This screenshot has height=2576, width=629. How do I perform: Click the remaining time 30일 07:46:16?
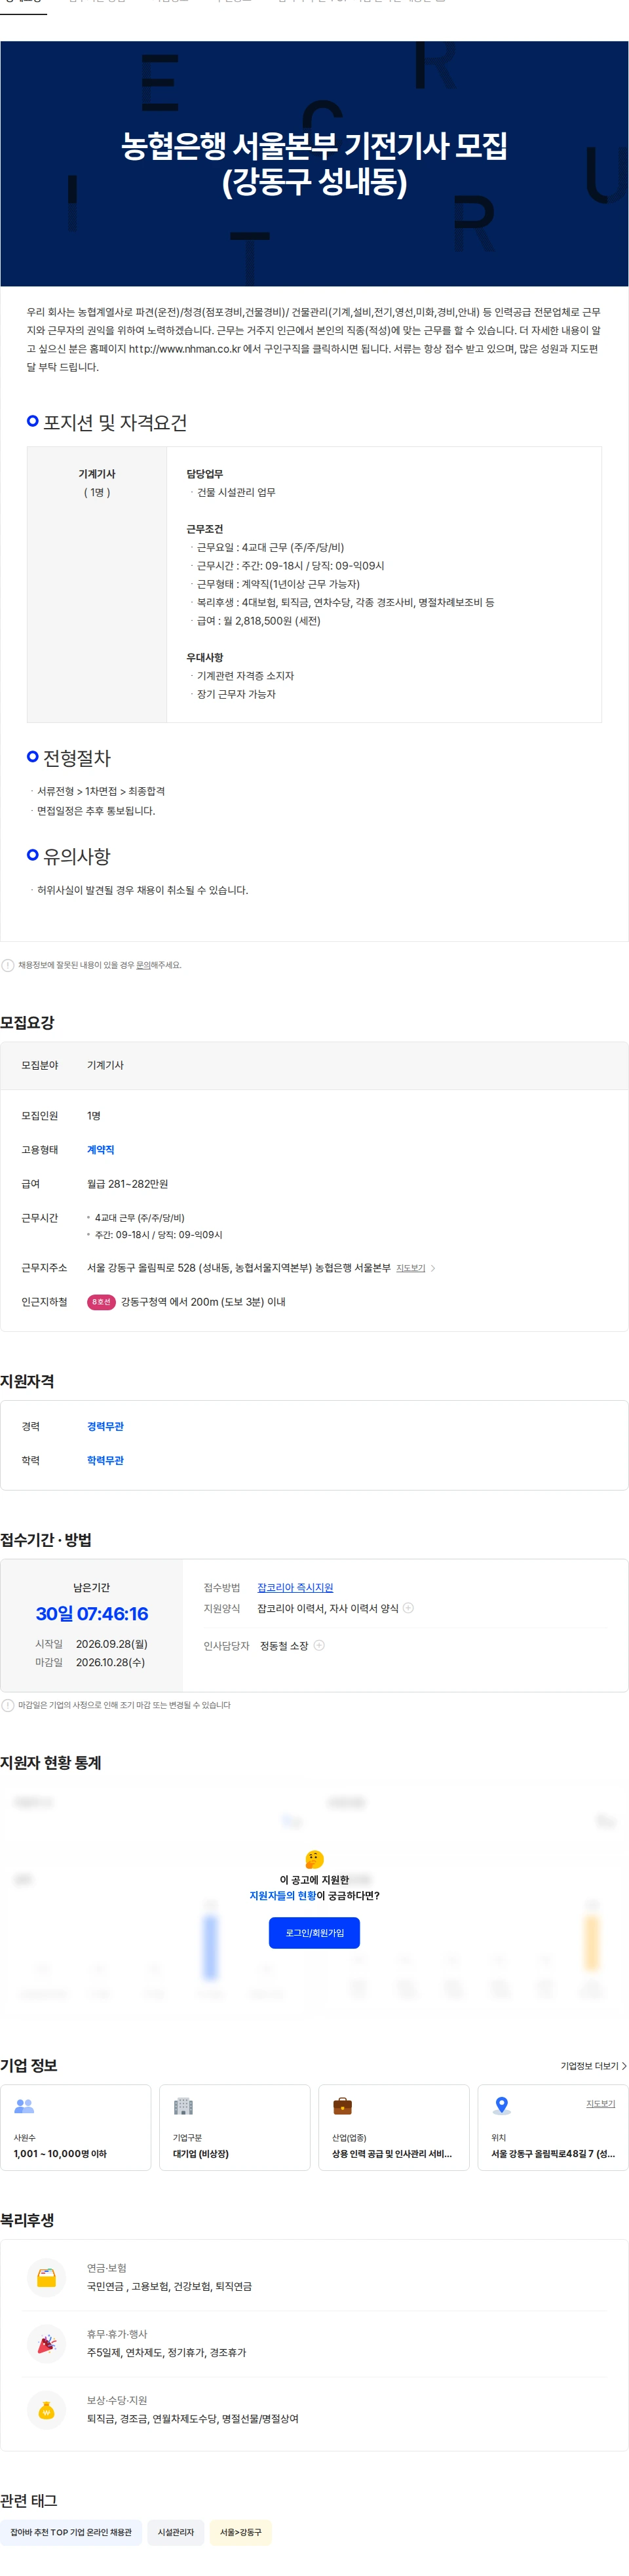click(x=92, y=1614)
